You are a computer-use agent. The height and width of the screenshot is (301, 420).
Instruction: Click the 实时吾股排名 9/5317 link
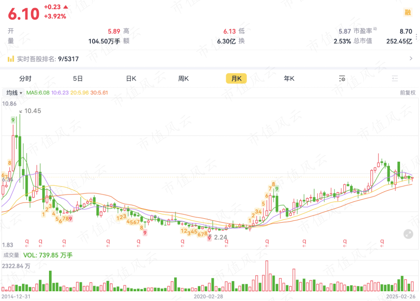48,59
